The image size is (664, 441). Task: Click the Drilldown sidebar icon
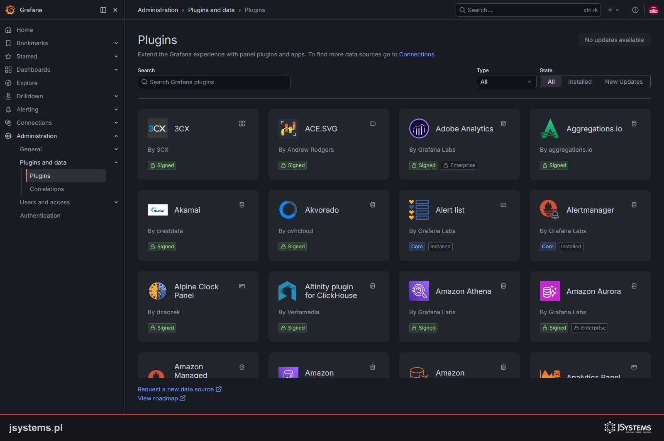8,96
